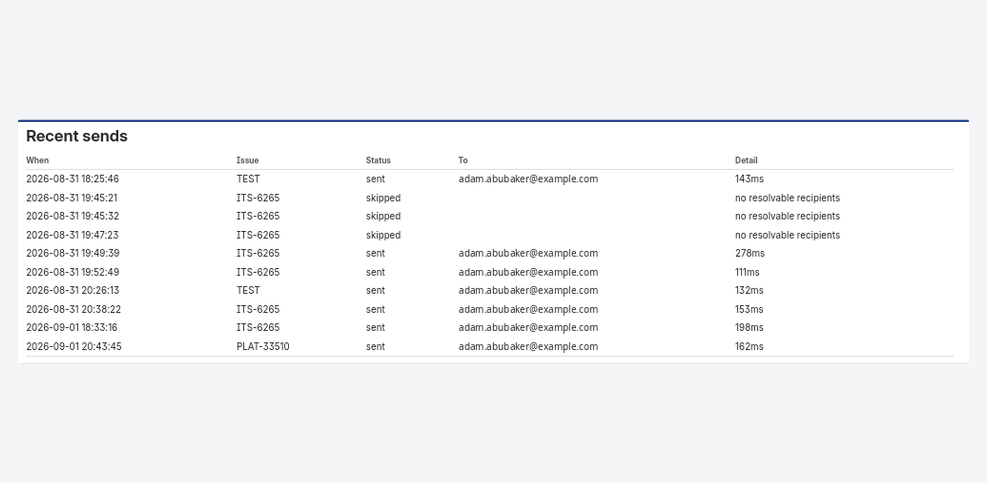The height and width of the screenshot is (483, 987).
Task: Click the recipient email in the 20:38:22 row
Action: click(528, 310)
